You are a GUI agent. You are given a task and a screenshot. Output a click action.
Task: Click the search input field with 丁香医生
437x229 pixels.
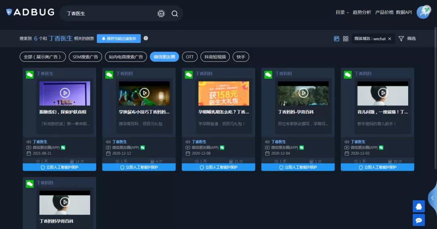(x=109, y=13)
